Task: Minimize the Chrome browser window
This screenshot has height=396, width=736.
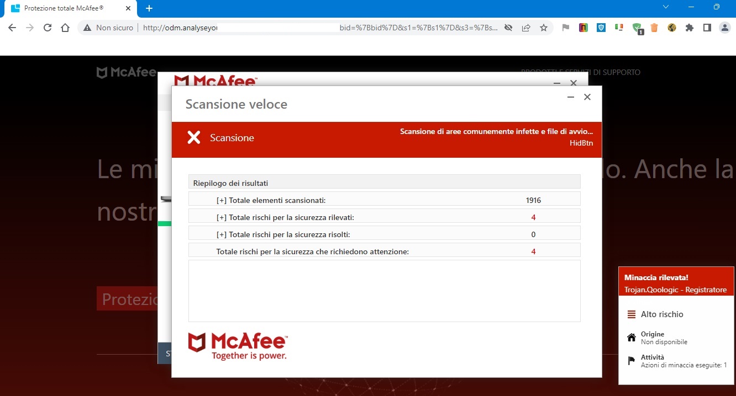Action: (x=691, y=7)
